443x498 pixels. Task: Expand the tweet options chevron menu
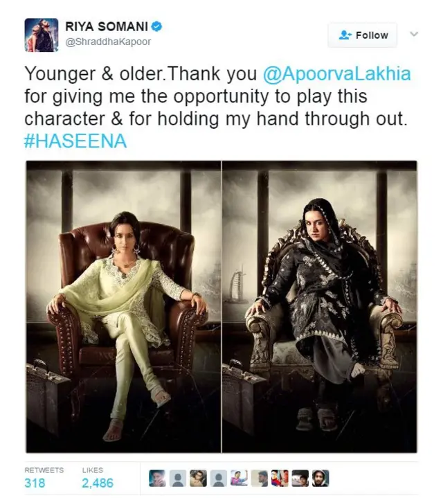[x=414, y=34]
